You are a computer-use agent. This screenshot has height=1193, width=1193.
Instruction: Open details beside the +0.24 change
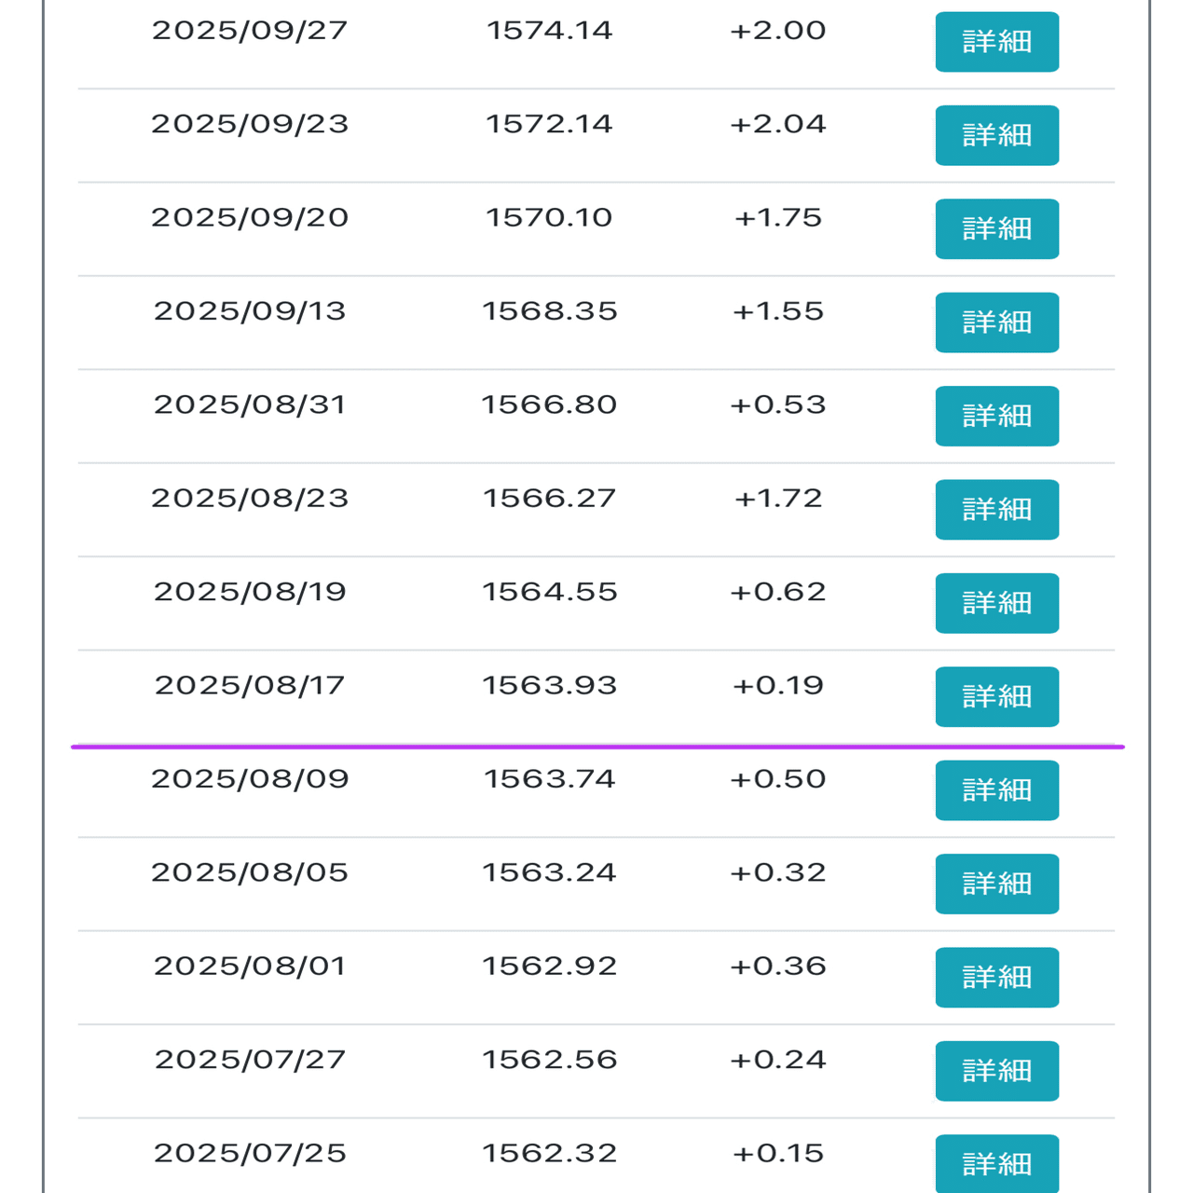pyautogui.click(x=996, y=1071)
